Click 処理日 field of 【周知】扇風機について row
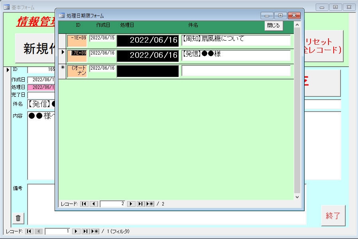Screen dimensions: 358x239 click(x=148, y=41)
